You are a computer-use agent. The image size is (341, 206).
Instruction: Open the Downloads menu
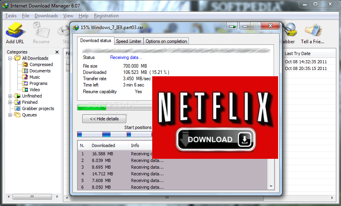46,16
